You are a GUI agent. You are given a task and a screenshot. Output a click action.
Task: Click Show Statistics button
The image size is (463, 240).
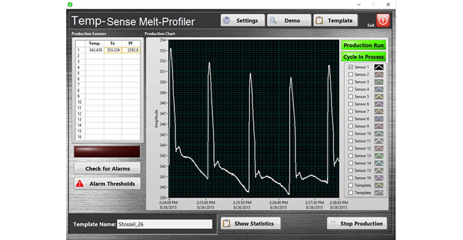250,223
